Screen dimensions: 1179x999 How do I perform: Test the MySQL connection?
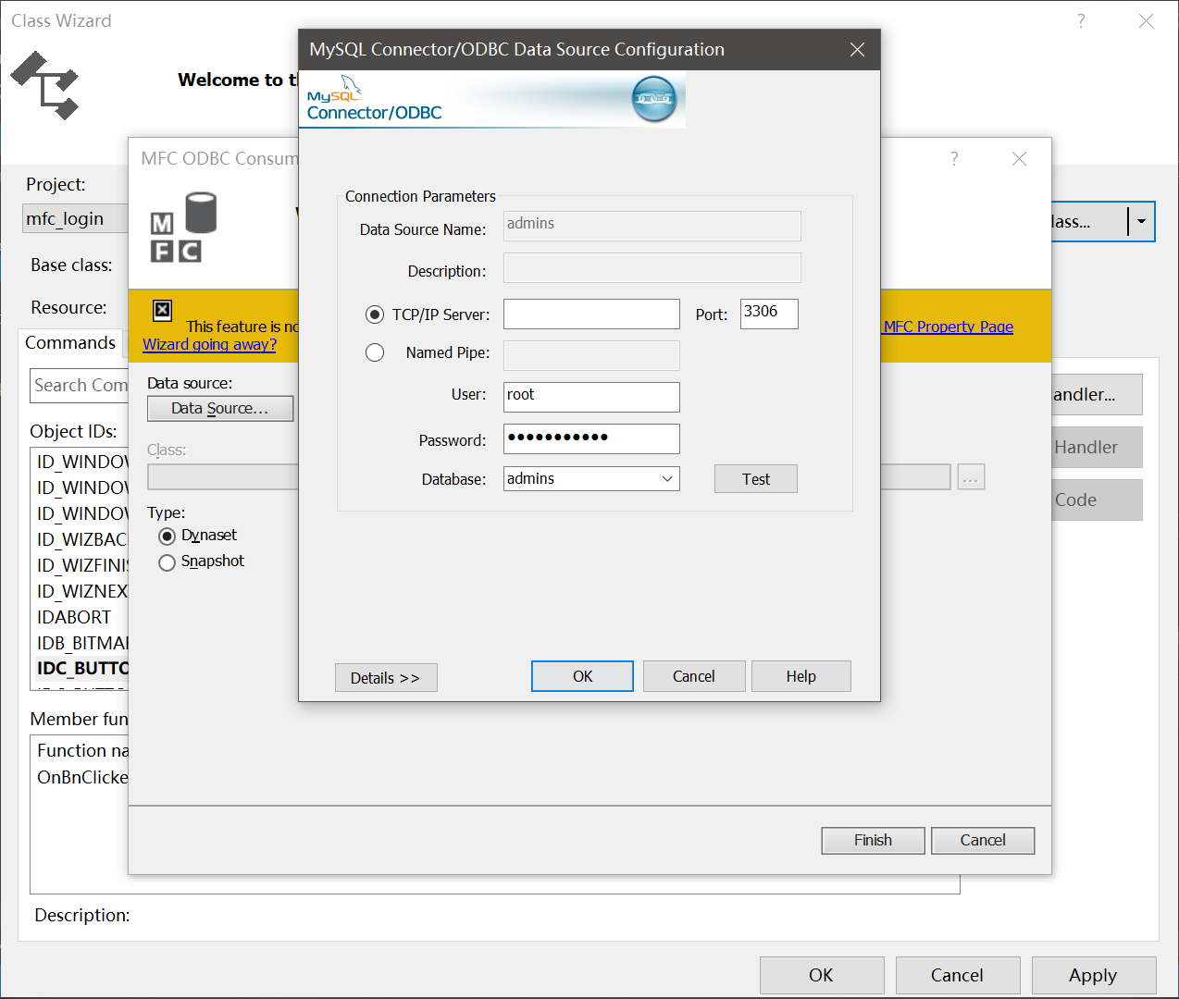(756, 478)
